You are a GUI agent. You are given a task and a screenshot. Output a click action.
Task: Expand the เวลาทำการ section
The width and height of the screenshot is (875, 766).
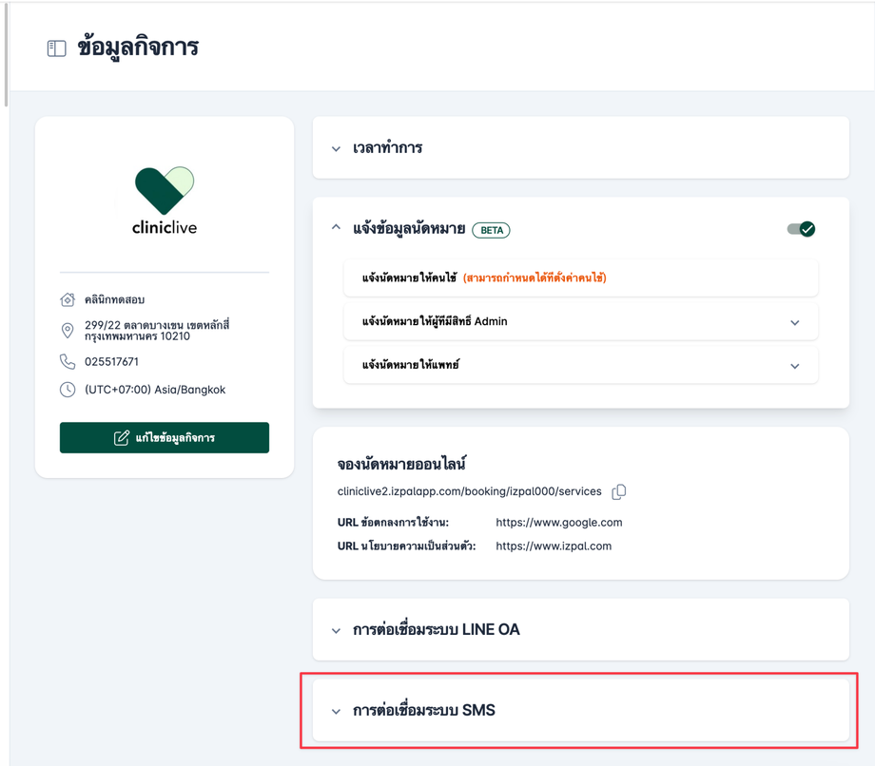tap(336, 149)
